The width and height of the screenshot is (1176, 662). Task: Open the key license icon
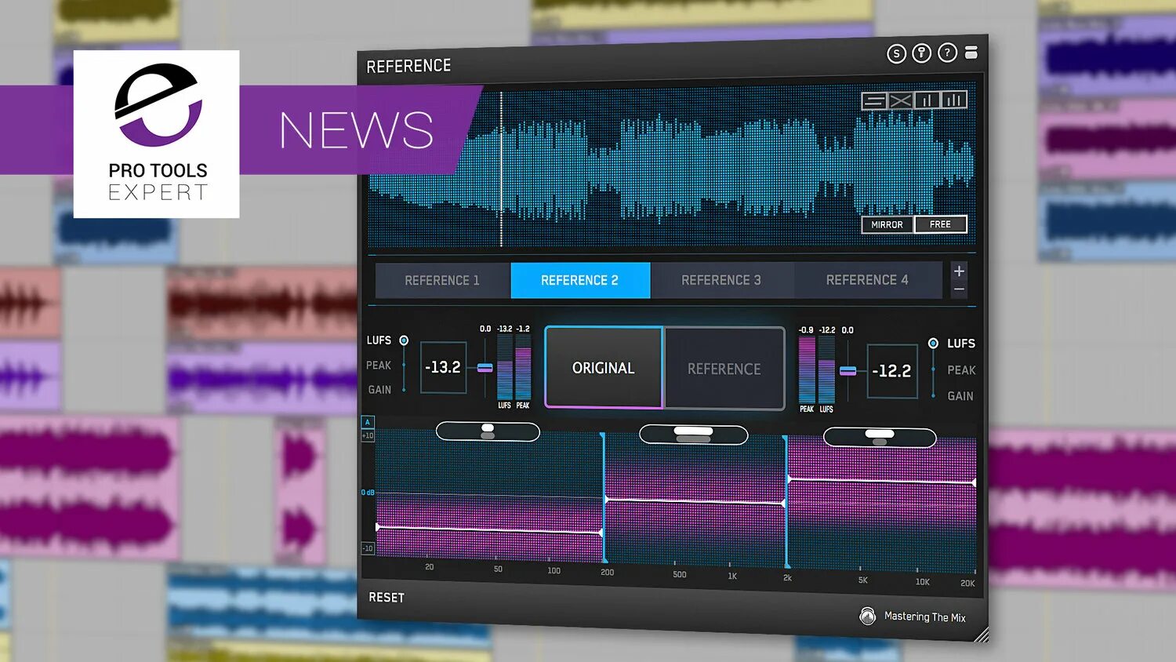(922, 53)
